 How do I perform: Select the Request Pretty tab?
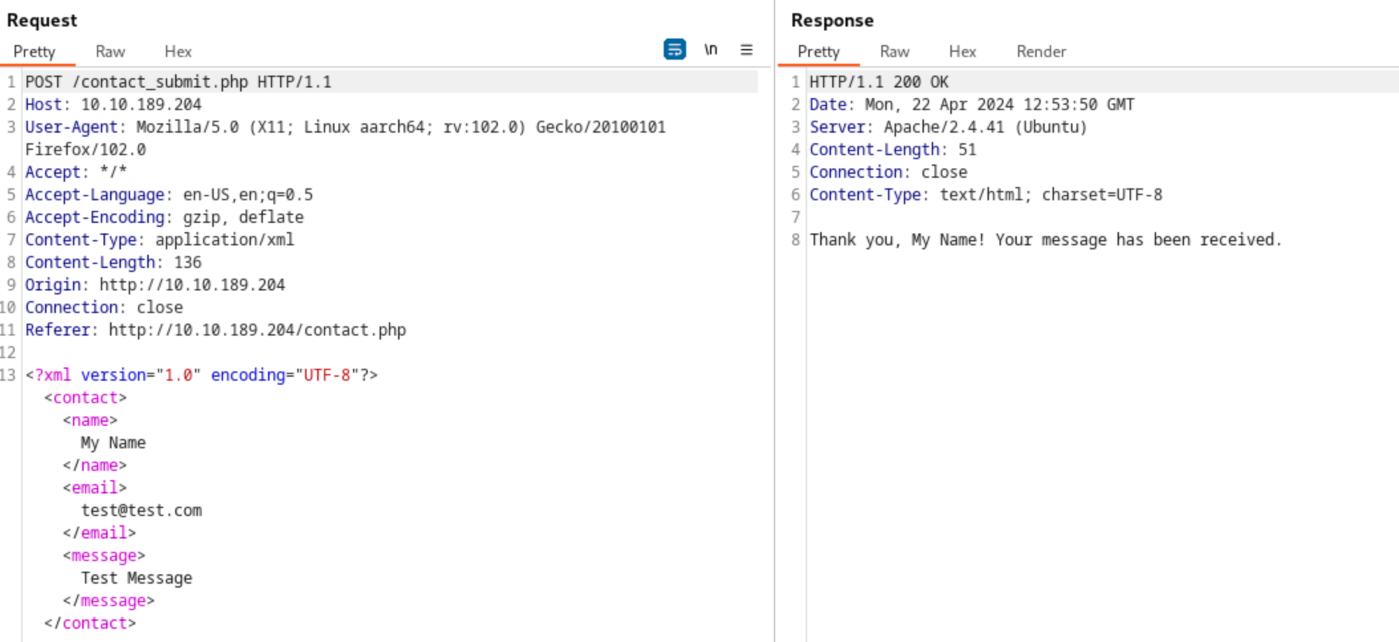[x=35, y=52]
